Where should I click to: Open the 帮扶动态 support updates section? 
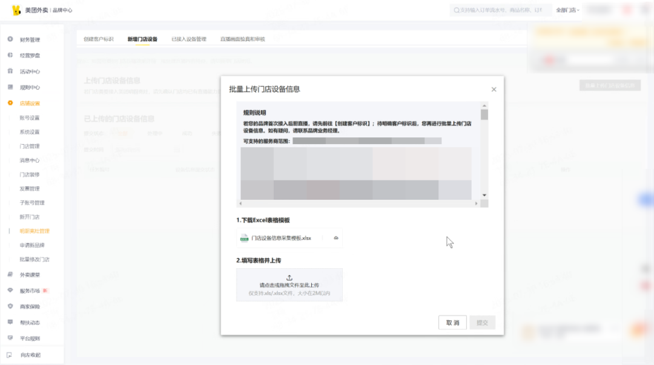click(29, 323)
